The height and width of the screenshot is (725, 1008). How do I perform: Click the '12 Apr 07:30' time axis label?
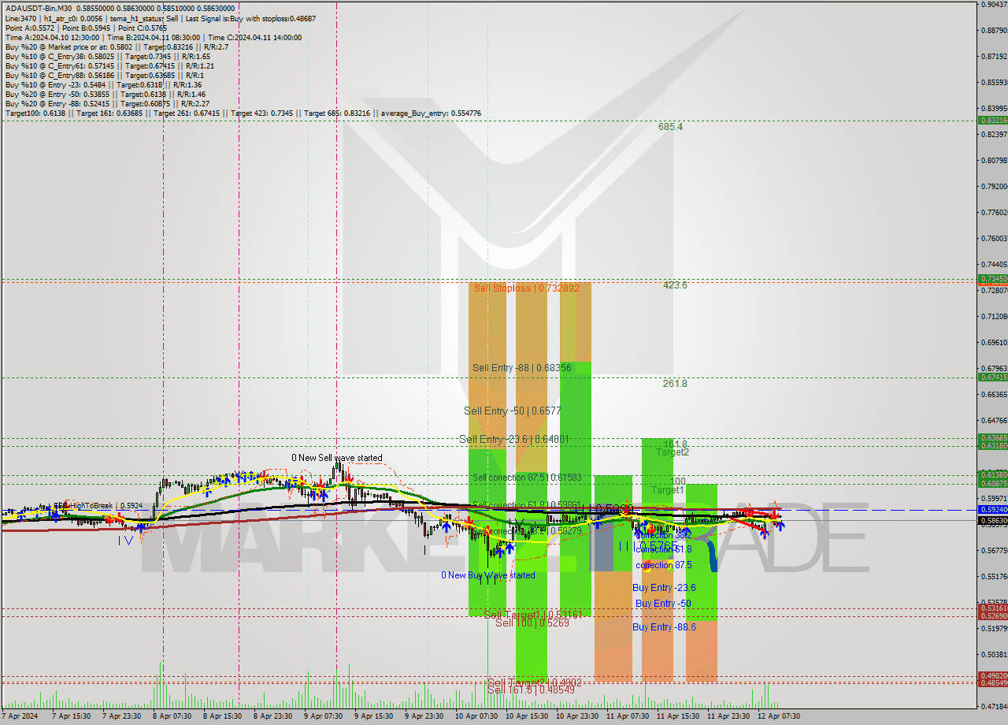(x=778, y=716)
